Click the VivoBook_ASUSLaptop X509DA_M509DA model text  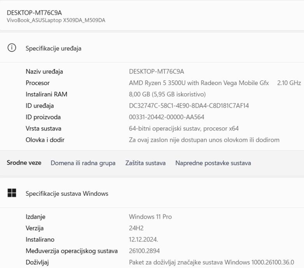[56, 20]
